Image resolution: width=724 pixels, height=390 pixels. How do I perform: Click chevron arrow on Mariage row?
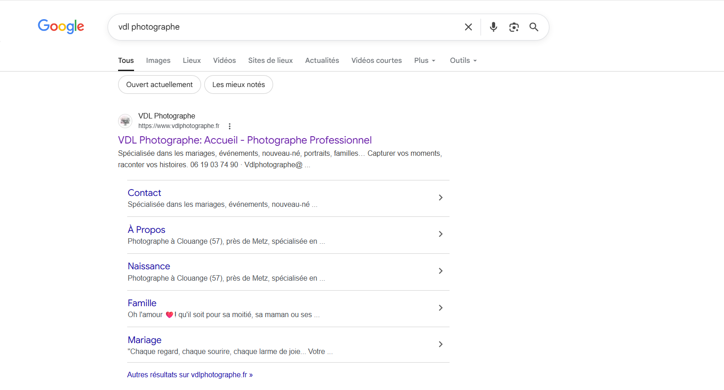(x=440, y=344)
